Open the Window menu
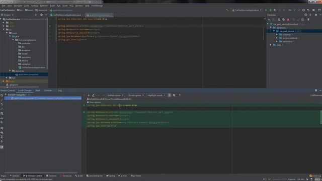 [x=79, y=6]
